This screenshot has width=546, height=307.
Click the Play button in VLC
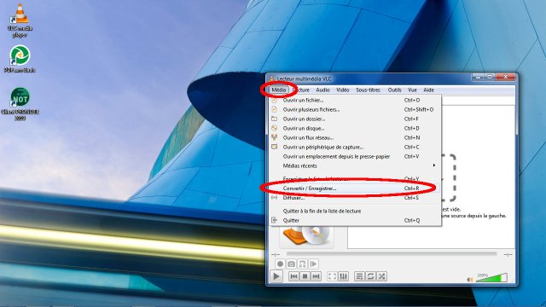click(276, 276)
